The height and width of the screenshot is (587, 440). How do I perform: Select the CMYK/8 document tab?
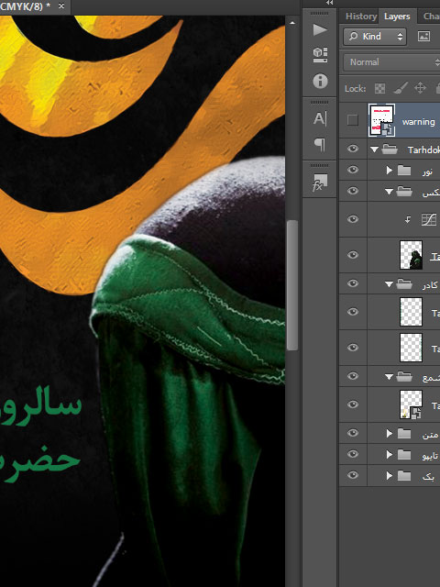click(x=25, y=6)
